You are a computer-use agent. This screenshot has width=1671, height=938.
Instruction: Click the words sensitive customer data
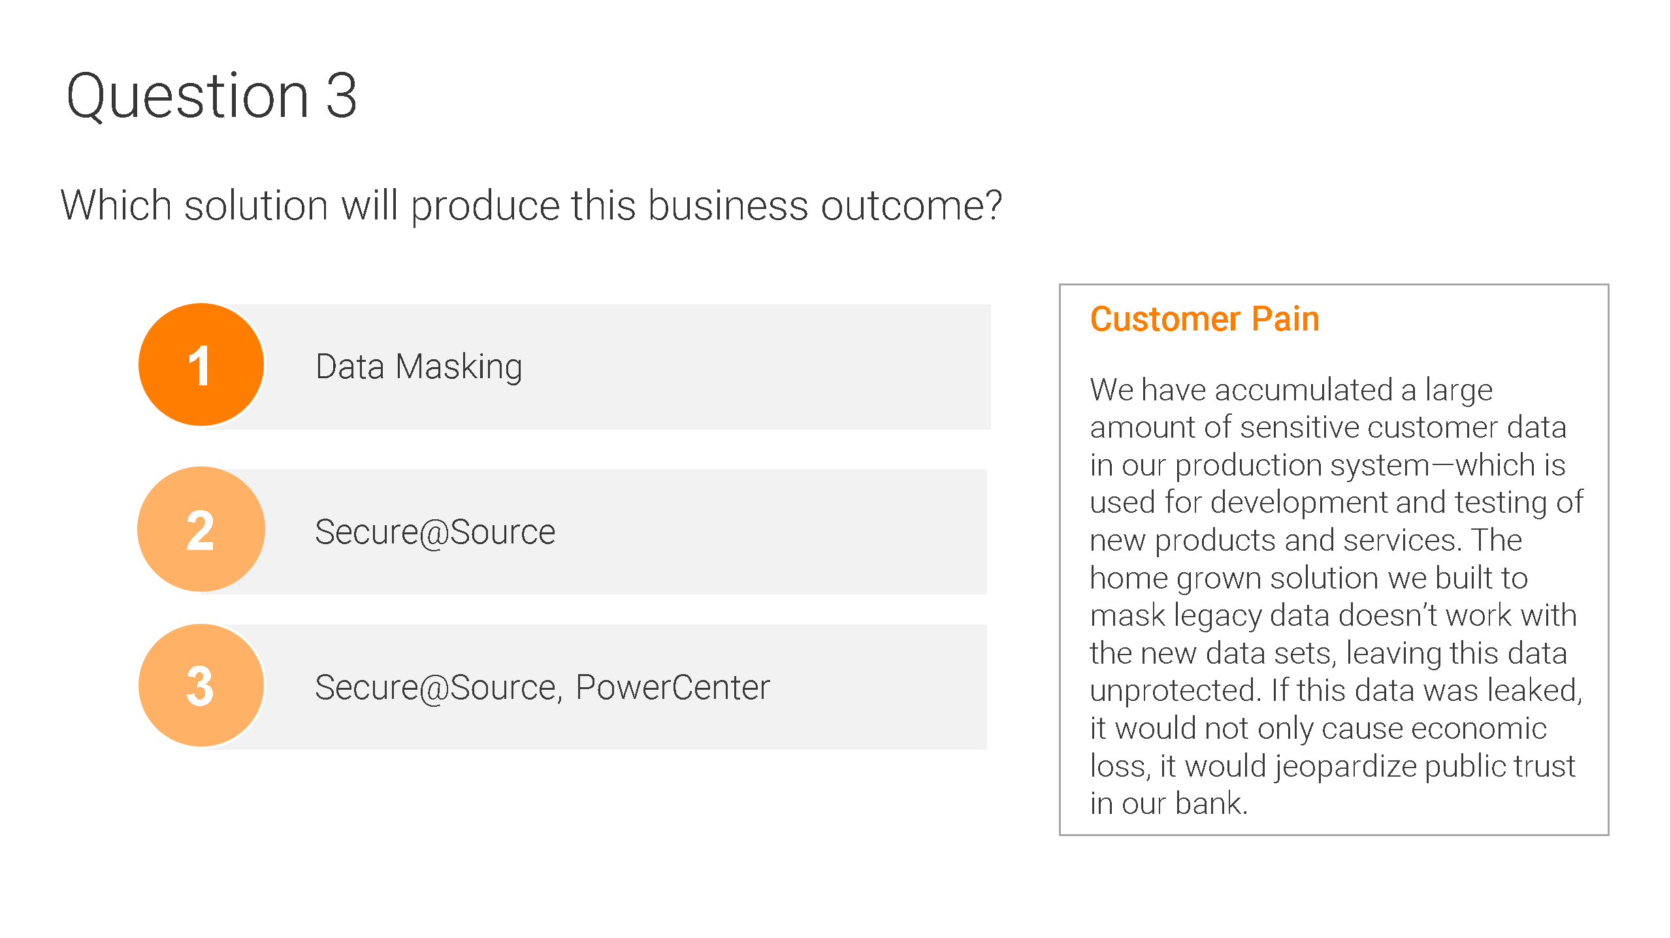click(x=1403, y=428)
